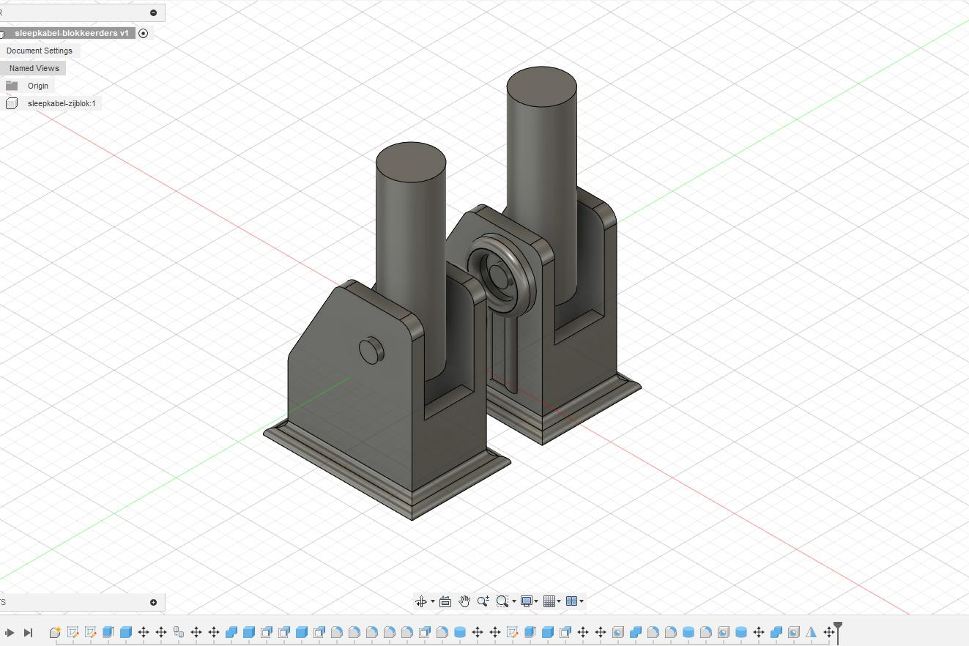Expand the comments panel with plus button

click(x=153, y=602)
